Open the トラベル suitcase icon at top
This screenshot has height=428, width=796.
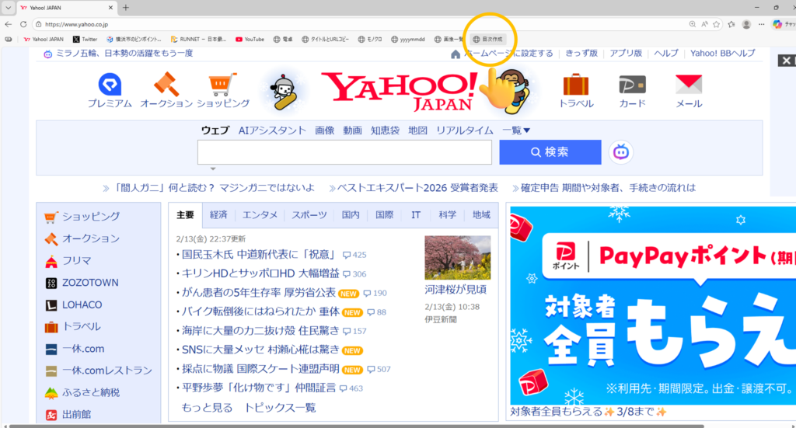click(x=576, y=85)
